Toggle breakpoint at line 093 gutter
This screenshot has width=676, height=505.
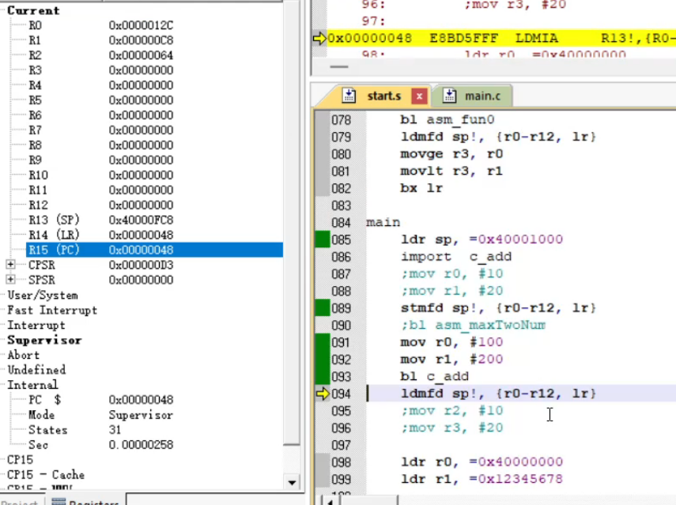323,376
